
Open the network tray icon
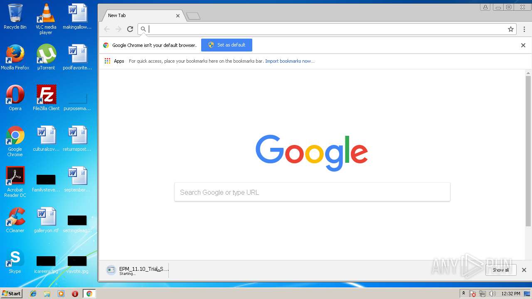[x=483, y=294]
